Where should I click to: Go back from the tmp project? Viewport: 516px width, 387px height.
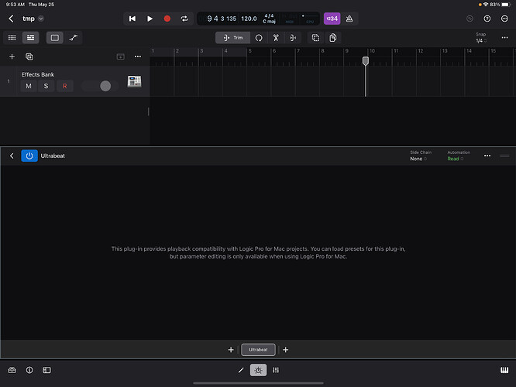coord(11,19)
